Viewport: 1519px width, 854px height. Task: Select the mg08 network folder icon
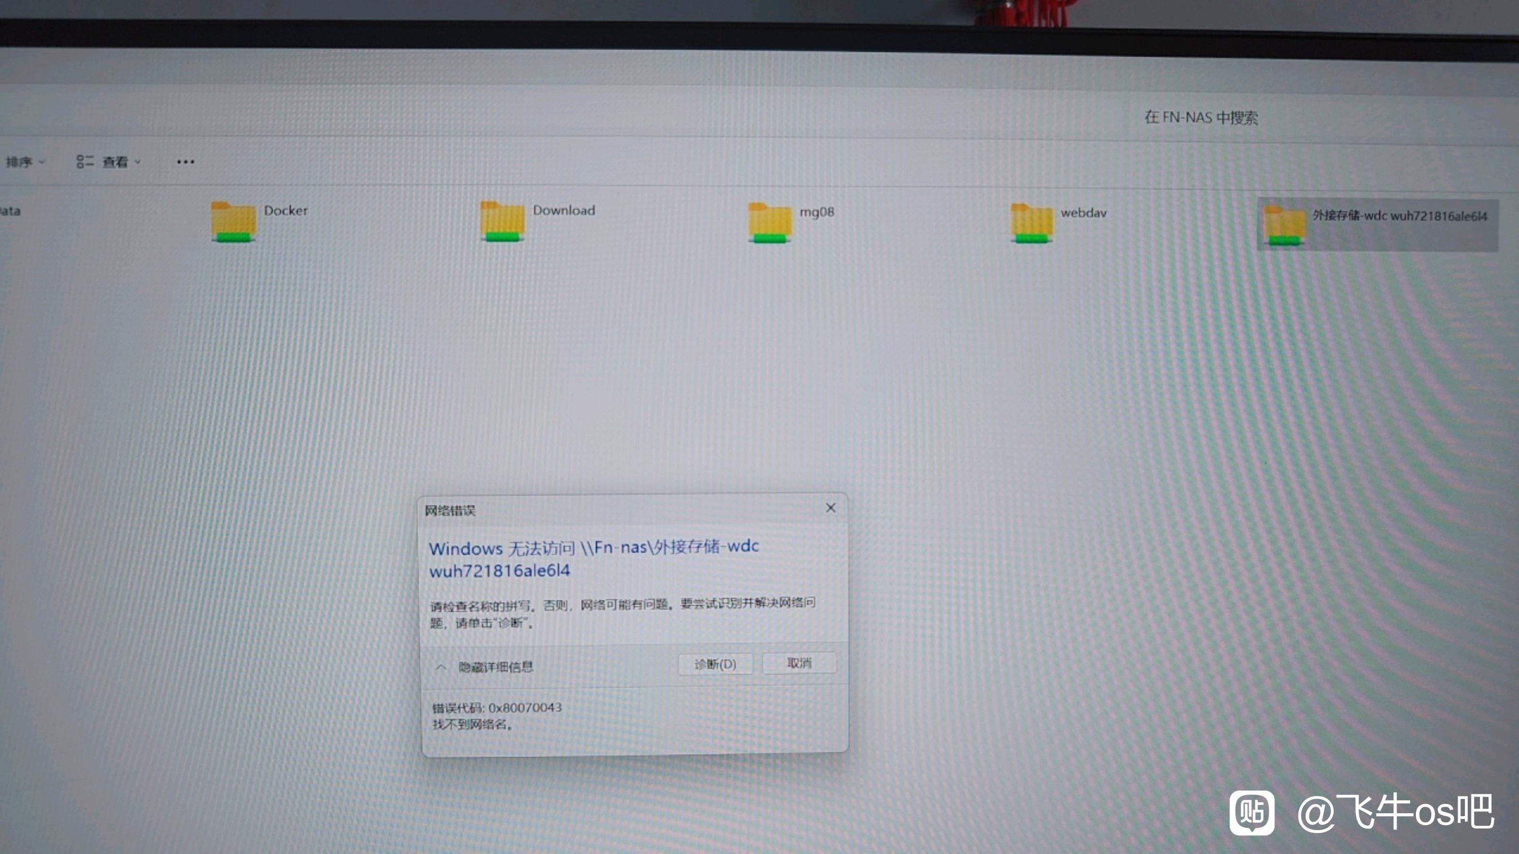(x=770, y=223)
